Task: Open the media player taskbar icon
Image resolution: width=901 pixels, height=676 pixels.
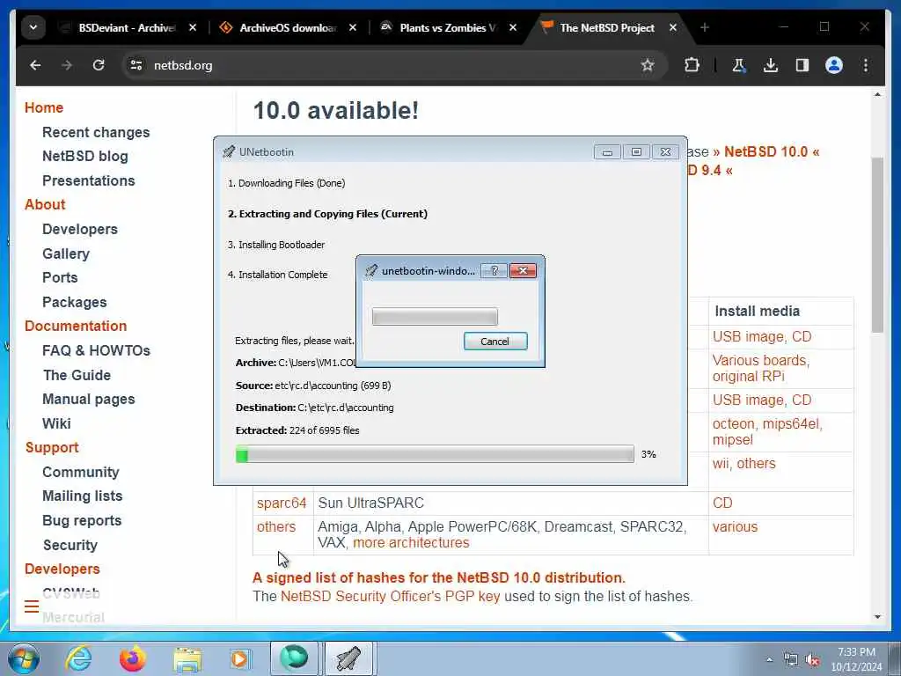Action: pos(239,658)
